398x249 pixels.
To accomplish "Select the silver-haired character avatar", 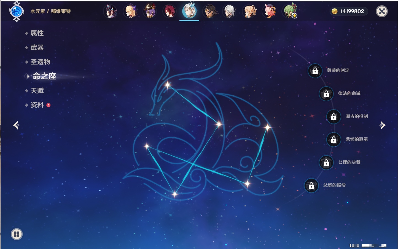I will point(230,11).
